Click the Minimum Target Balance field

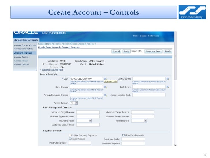tap(88, 112)
